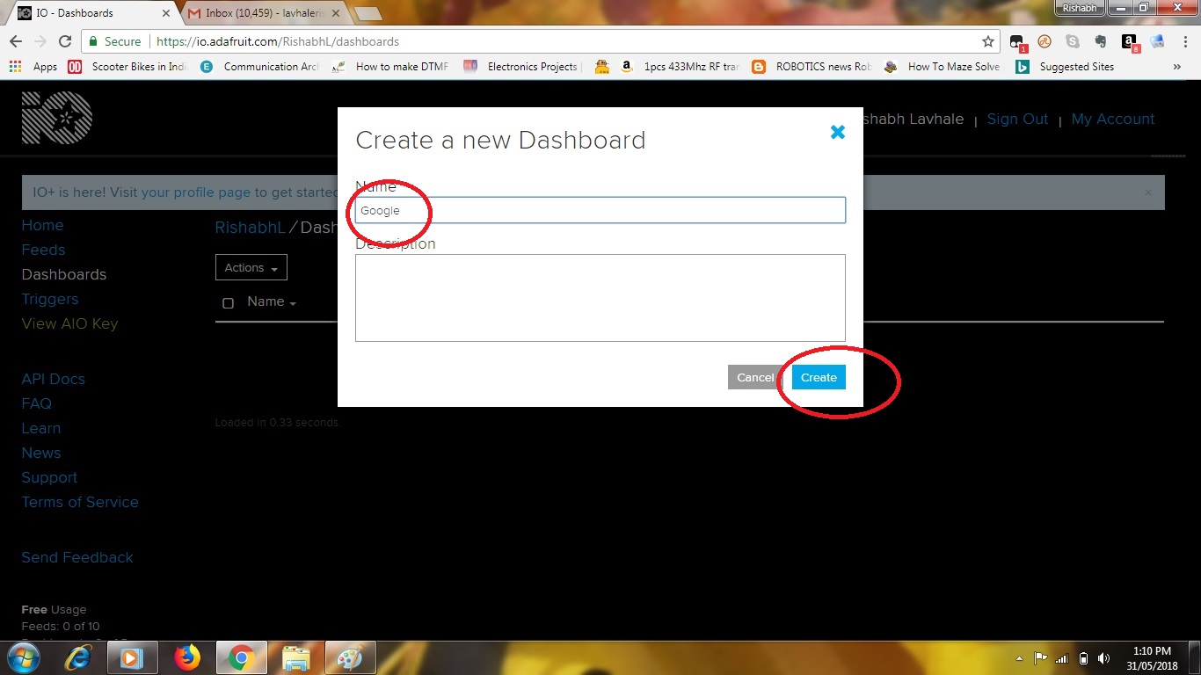Click View AIO Key
The height and width of the screenshot is (675, 1201).
(69, 323)
